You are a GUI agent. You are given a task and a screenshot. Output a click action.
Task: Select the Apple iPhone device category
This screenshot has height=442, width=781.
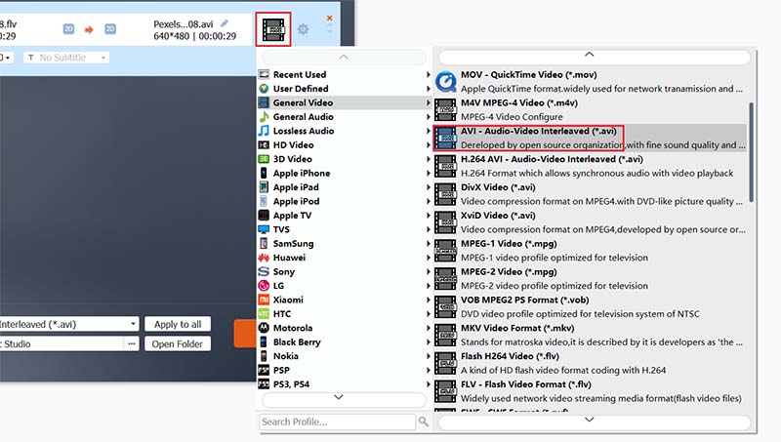(301, 173)
